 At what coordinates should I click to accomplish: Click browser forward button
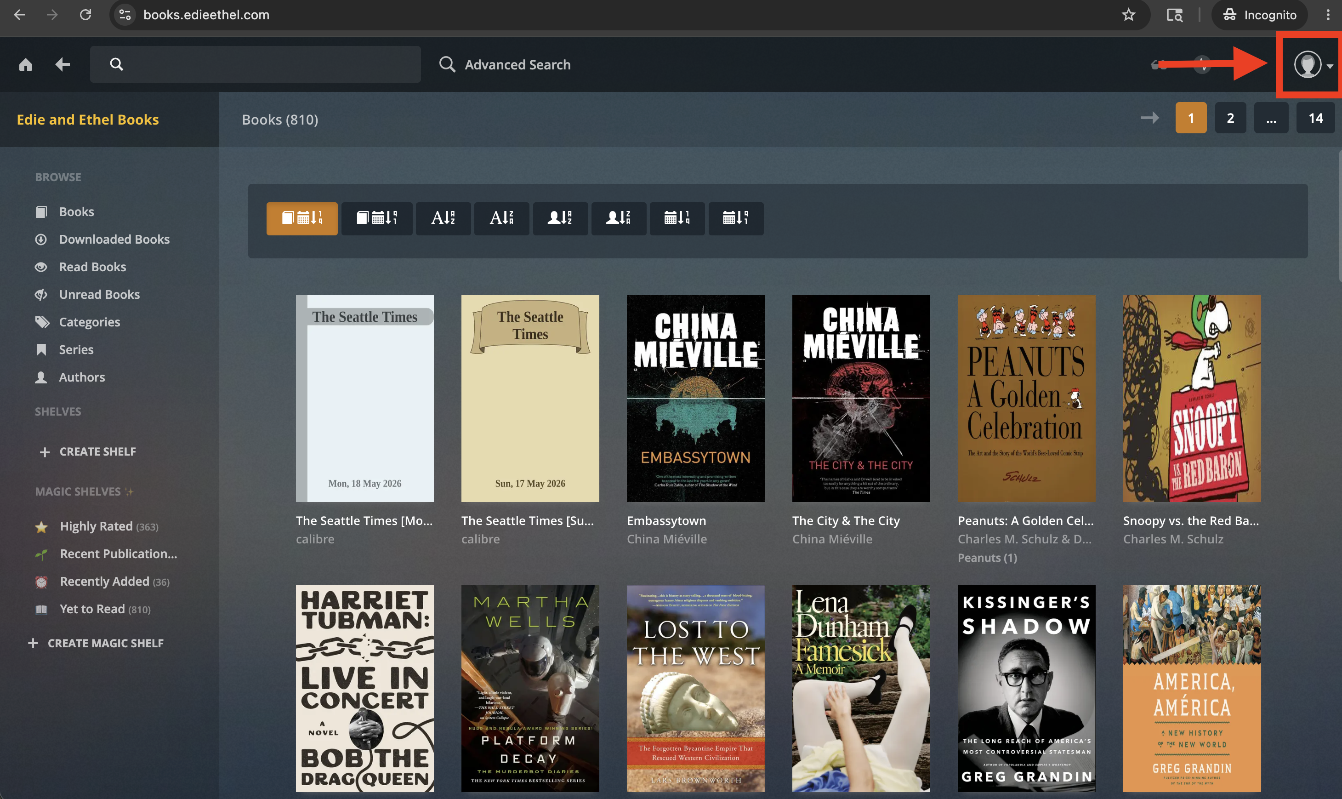52,15
